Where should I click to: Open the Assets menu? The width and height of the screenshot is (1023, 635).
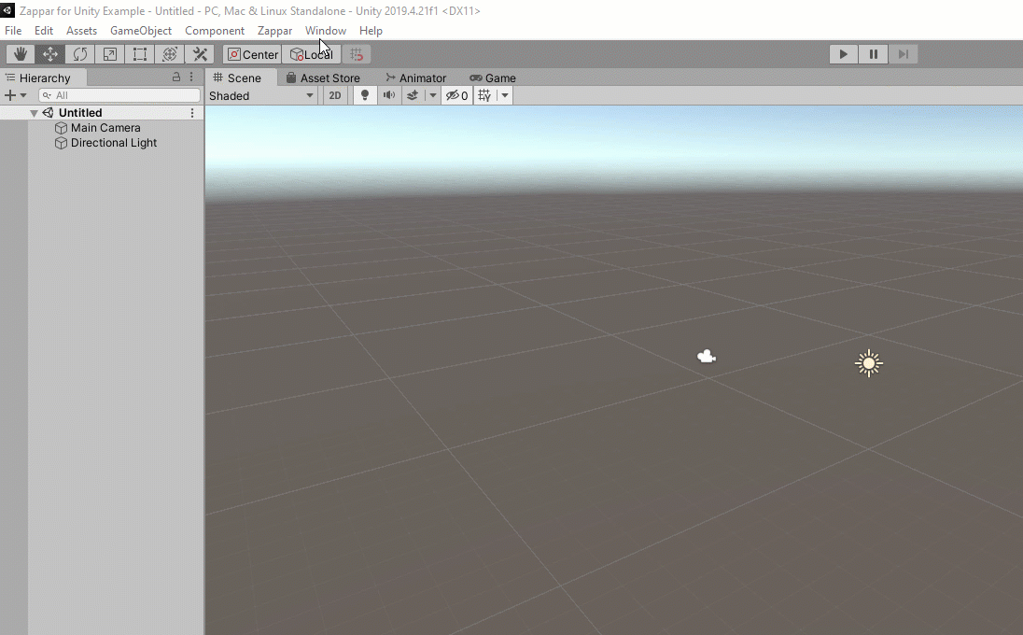click(x=81, y=31)
